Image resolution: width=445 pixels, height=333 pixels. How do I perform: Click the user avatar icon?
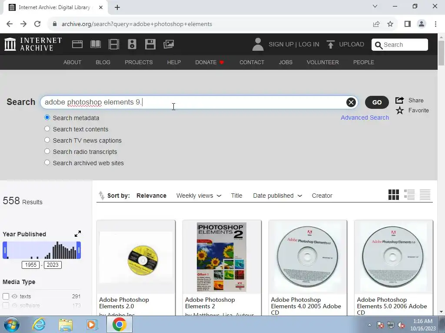click(x=258, y=44)
